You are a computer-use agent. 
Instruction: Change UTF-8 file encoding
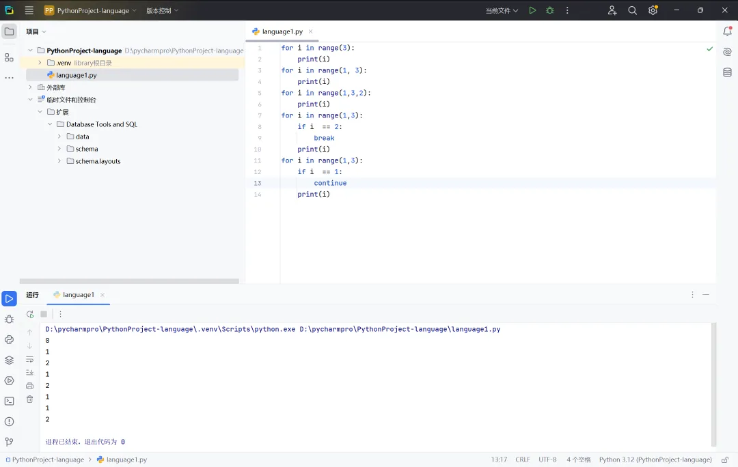pos(547,459)
